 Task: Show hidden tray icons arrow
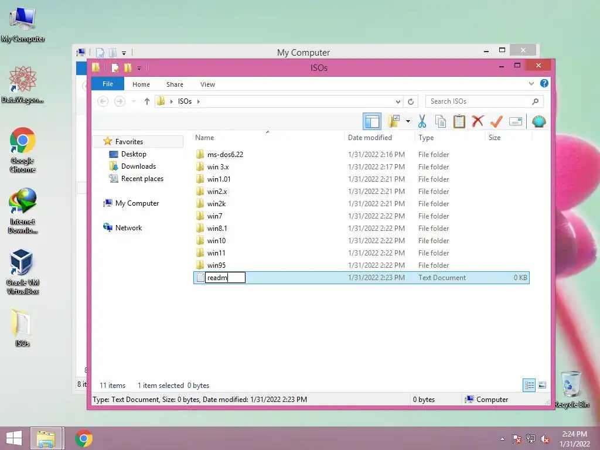click(x=502, y=439)
